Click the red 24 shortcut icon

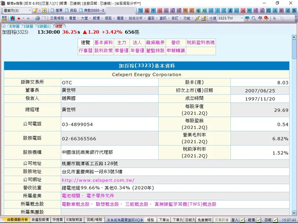[x=243, y=10]
